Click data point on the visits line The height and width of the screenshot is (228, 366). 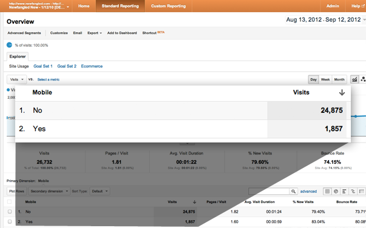[356, 116]
